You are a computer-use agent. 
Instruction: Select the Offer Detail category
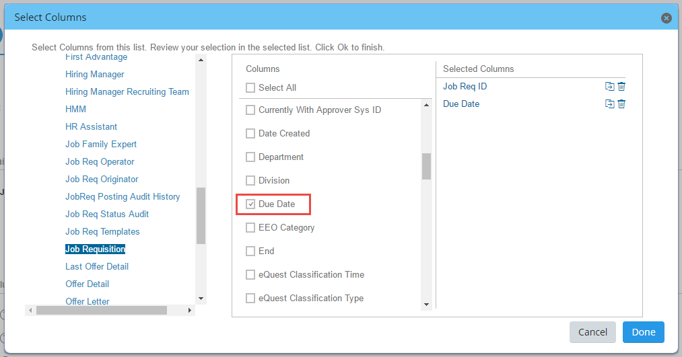click(88, 284)
